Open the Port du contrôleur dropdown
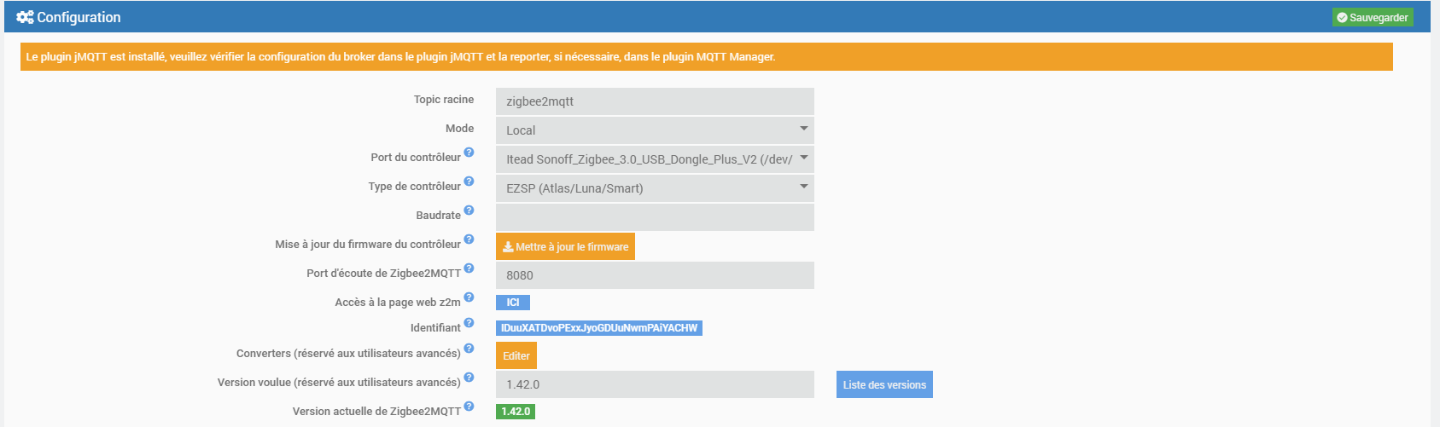 (x=655, y=159)
